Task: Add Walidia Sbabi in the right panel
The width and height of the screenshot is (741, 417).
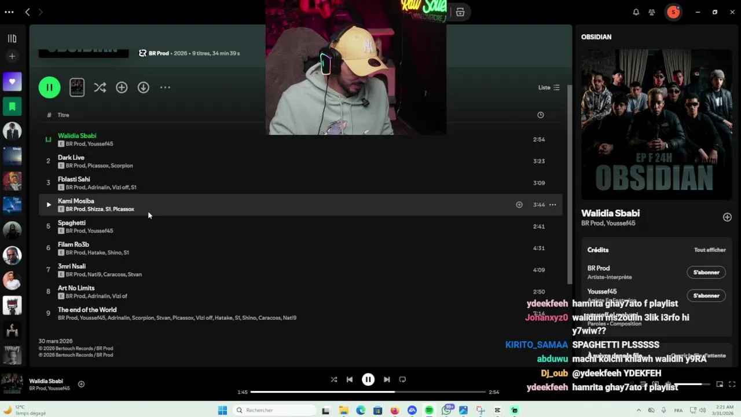Action: tap(727, 217)
